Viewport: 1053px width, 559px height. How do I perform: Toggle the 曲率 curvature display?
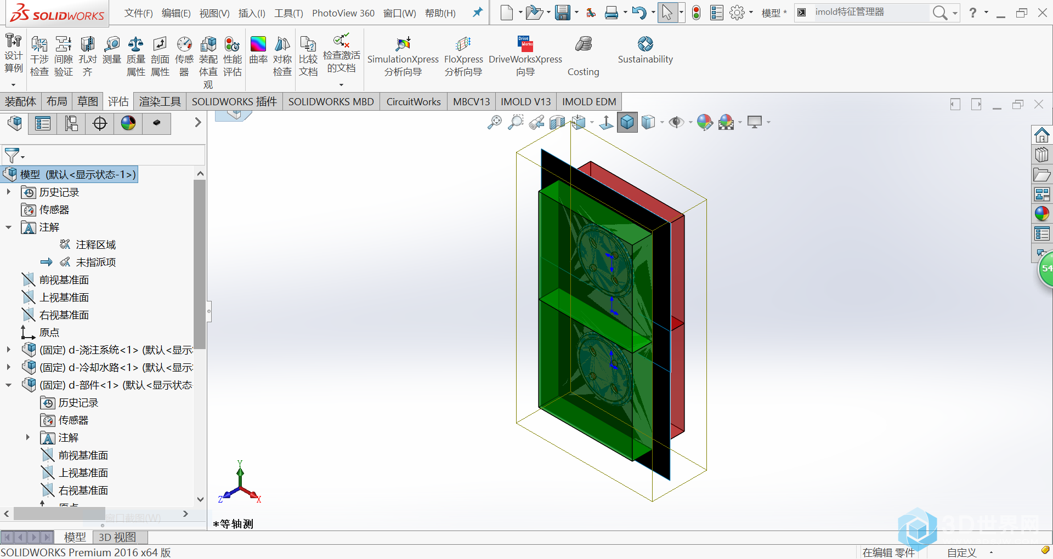click(258, 50)
